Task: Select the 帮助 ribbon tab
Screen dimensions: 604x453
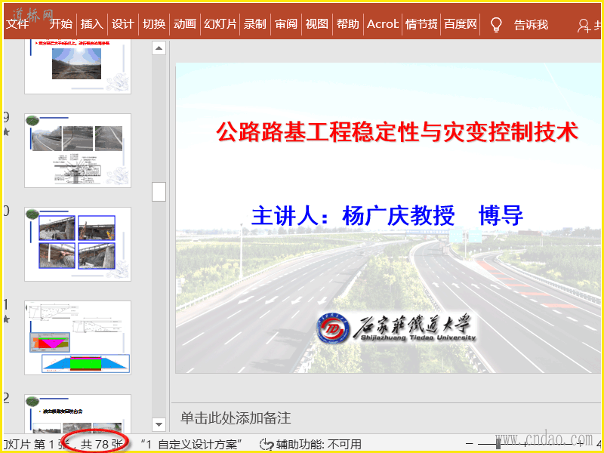Action: 347,24
